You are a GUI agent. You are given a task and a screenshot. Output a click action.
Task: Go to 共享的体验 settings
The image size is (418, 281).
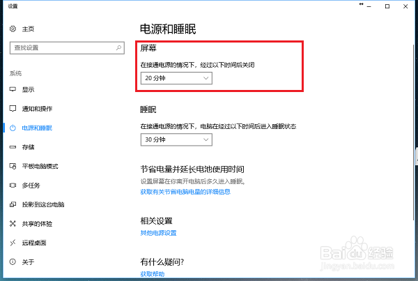37,224
